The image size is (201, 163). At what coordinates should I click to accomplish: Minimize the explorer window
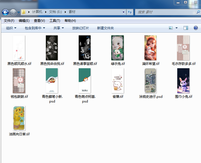pyautogui.click(x=178, y=2)
